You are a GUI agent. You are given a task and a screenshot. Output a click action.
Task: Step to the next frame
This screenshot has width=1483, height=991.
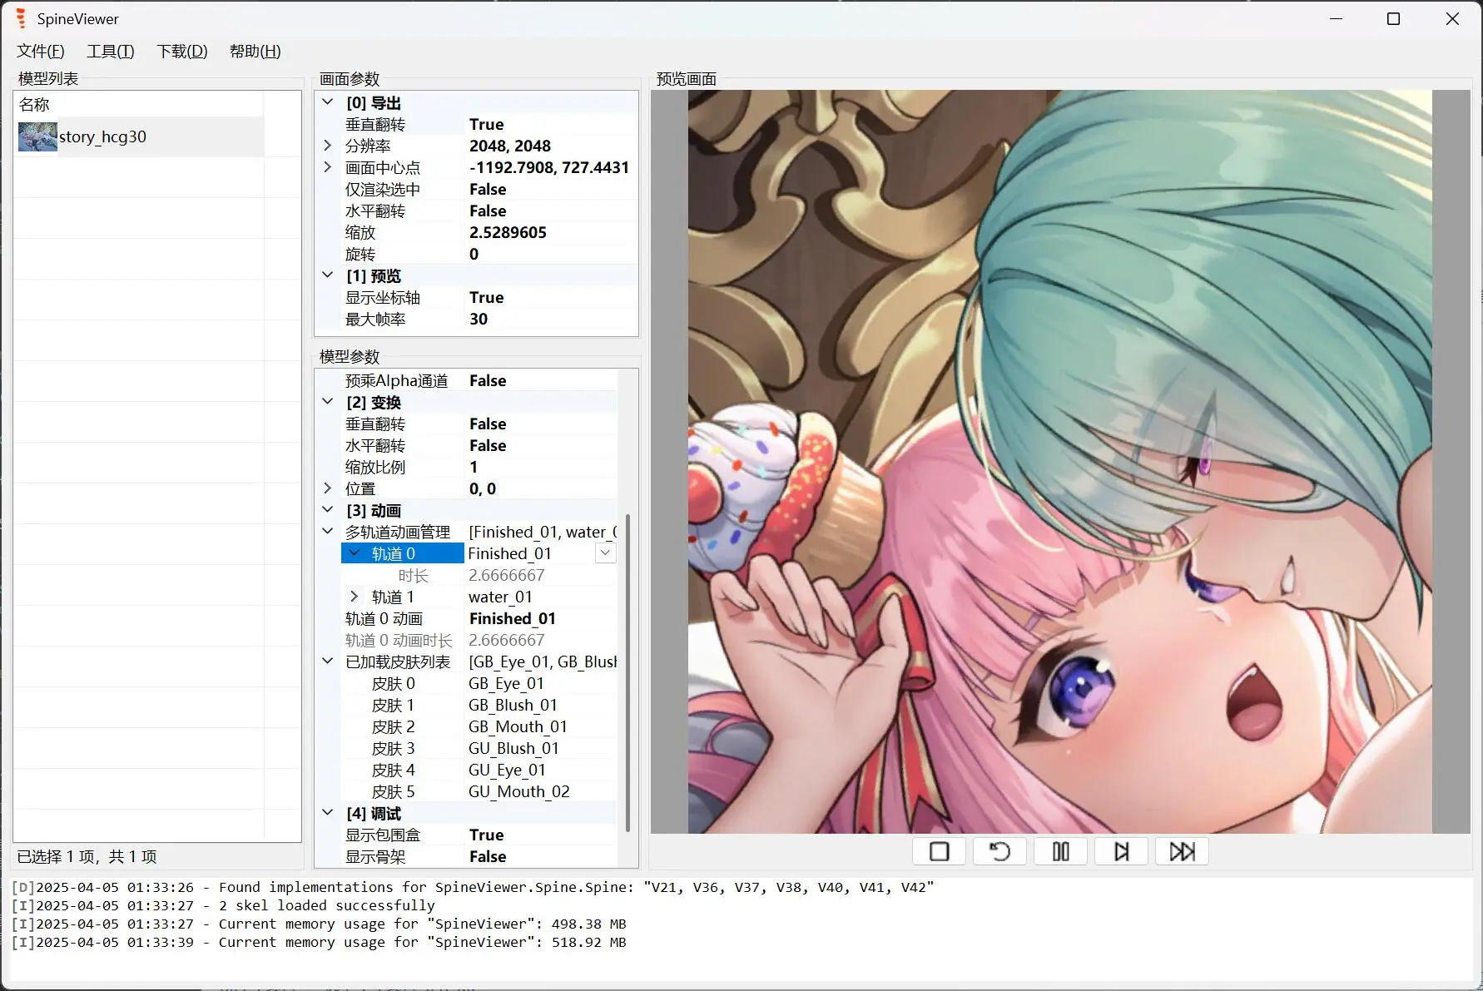(x=1121, y=851)
